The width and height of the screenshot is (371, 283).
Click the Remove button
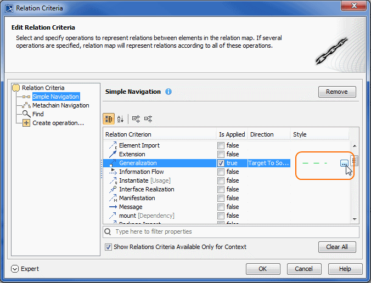[x=337, y=92]
